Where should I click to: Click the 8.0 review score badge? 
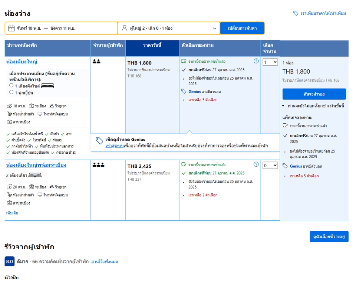pos(10,262)
